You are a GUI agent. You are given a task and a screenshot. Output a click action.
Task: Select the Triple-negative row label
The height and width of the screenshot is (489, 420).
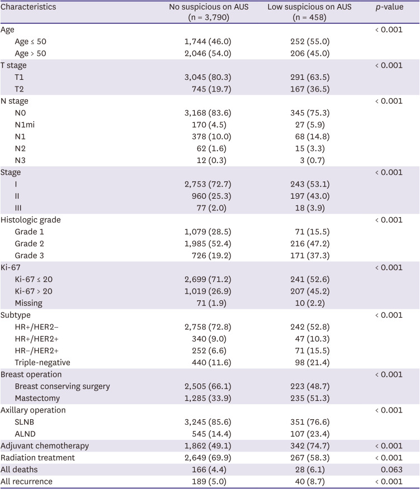[x=43, y=362]
